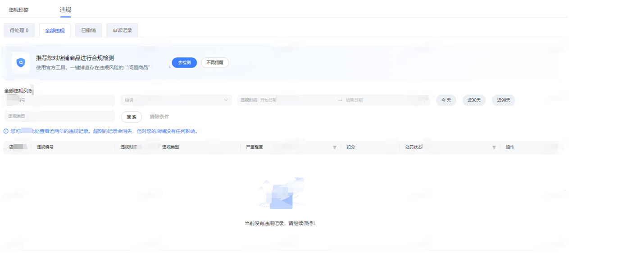Open the 已撤销 tab
Image resolution: width=632 pixels, height=253 pixels.
[88, 31]
